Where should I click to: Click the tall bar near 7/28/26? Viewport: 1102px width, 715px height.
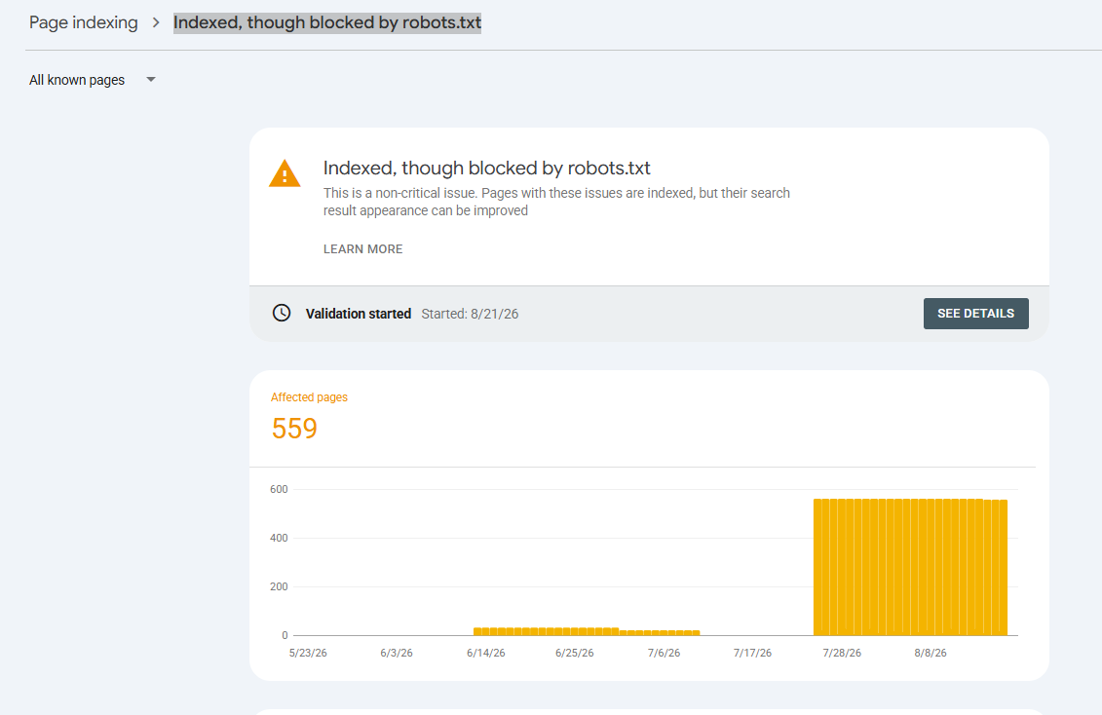(842, 568)
